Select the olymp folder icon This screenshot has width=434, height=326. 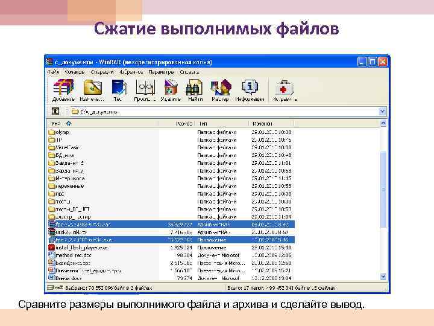(52, 132)
